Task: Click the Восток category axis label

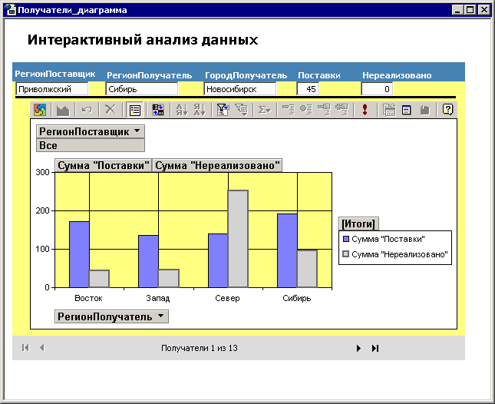Action: [x=88, y=298]
